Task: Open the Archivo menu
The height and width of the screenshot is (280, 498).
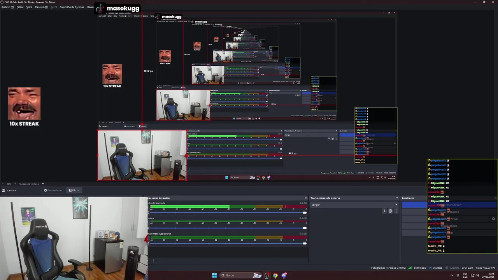Action: [7, 7]
